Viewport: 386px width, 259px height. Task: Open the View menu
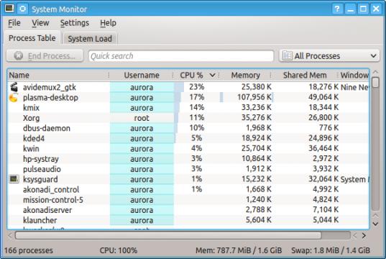click(40, 23)
